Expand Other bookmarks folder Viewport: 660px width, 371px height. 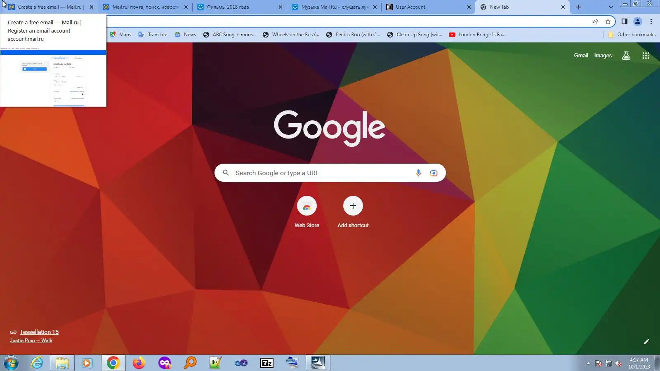[x=632, y=35]
